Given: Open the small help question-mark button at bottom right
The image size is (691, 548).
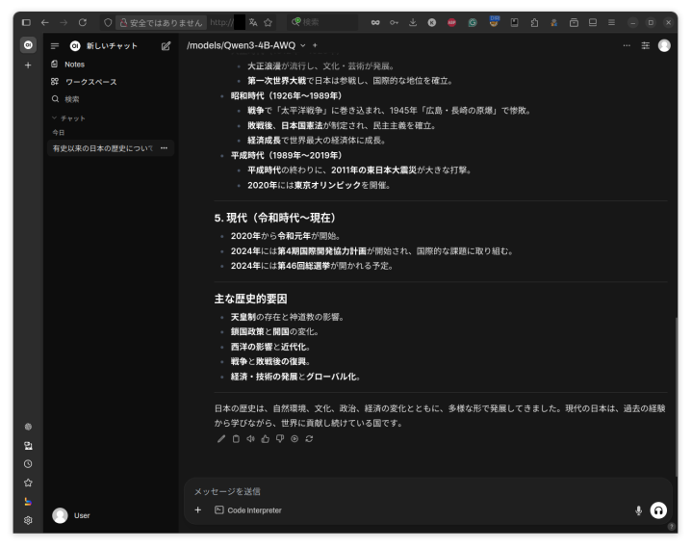Looking at the screenshot, I should pos(671,526).
